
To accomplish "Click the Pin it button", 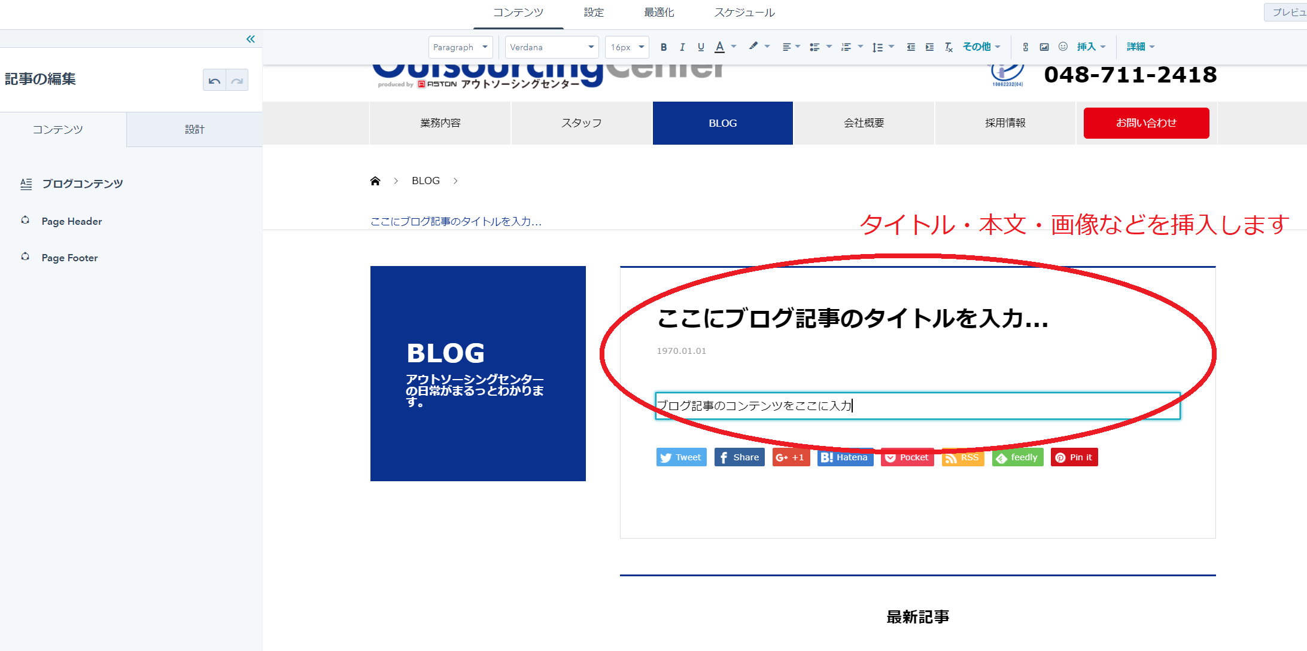I will click(1074, 457).
